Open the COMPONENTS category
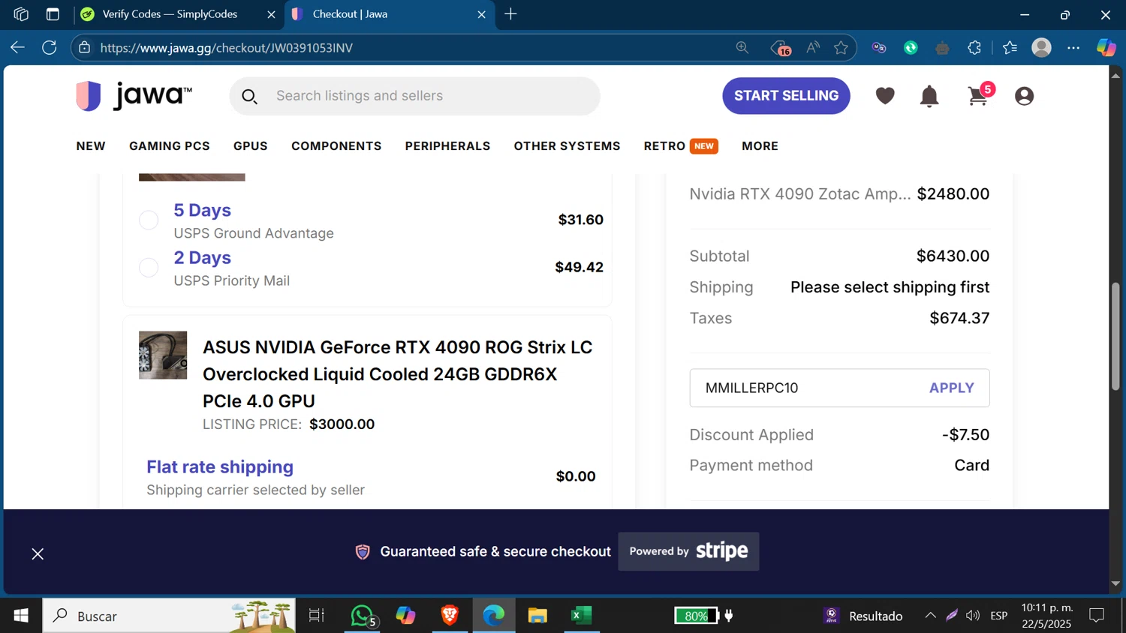This screenshot has height=633, width=1126. tap(336, 146)
